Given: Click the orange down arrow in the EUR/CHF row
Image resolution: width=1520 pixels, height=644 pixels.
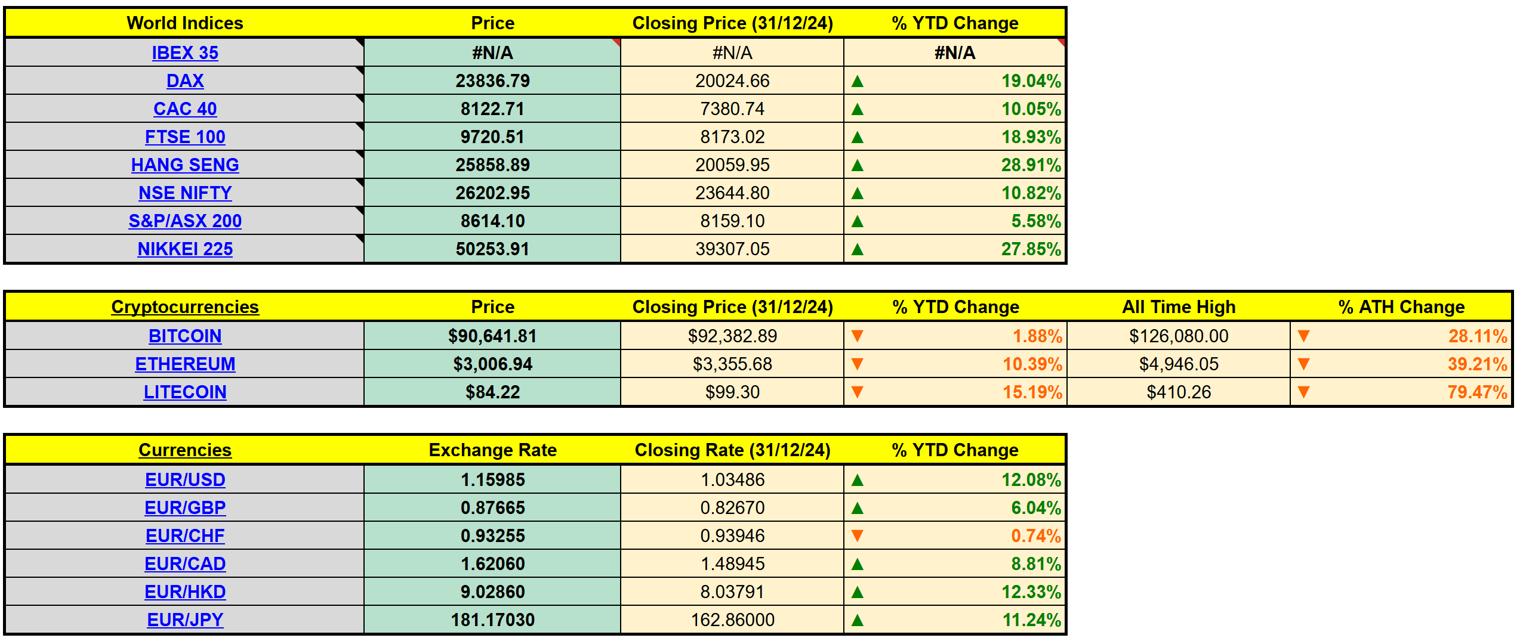Looking at the screenshot, I should tap(857, 536).
